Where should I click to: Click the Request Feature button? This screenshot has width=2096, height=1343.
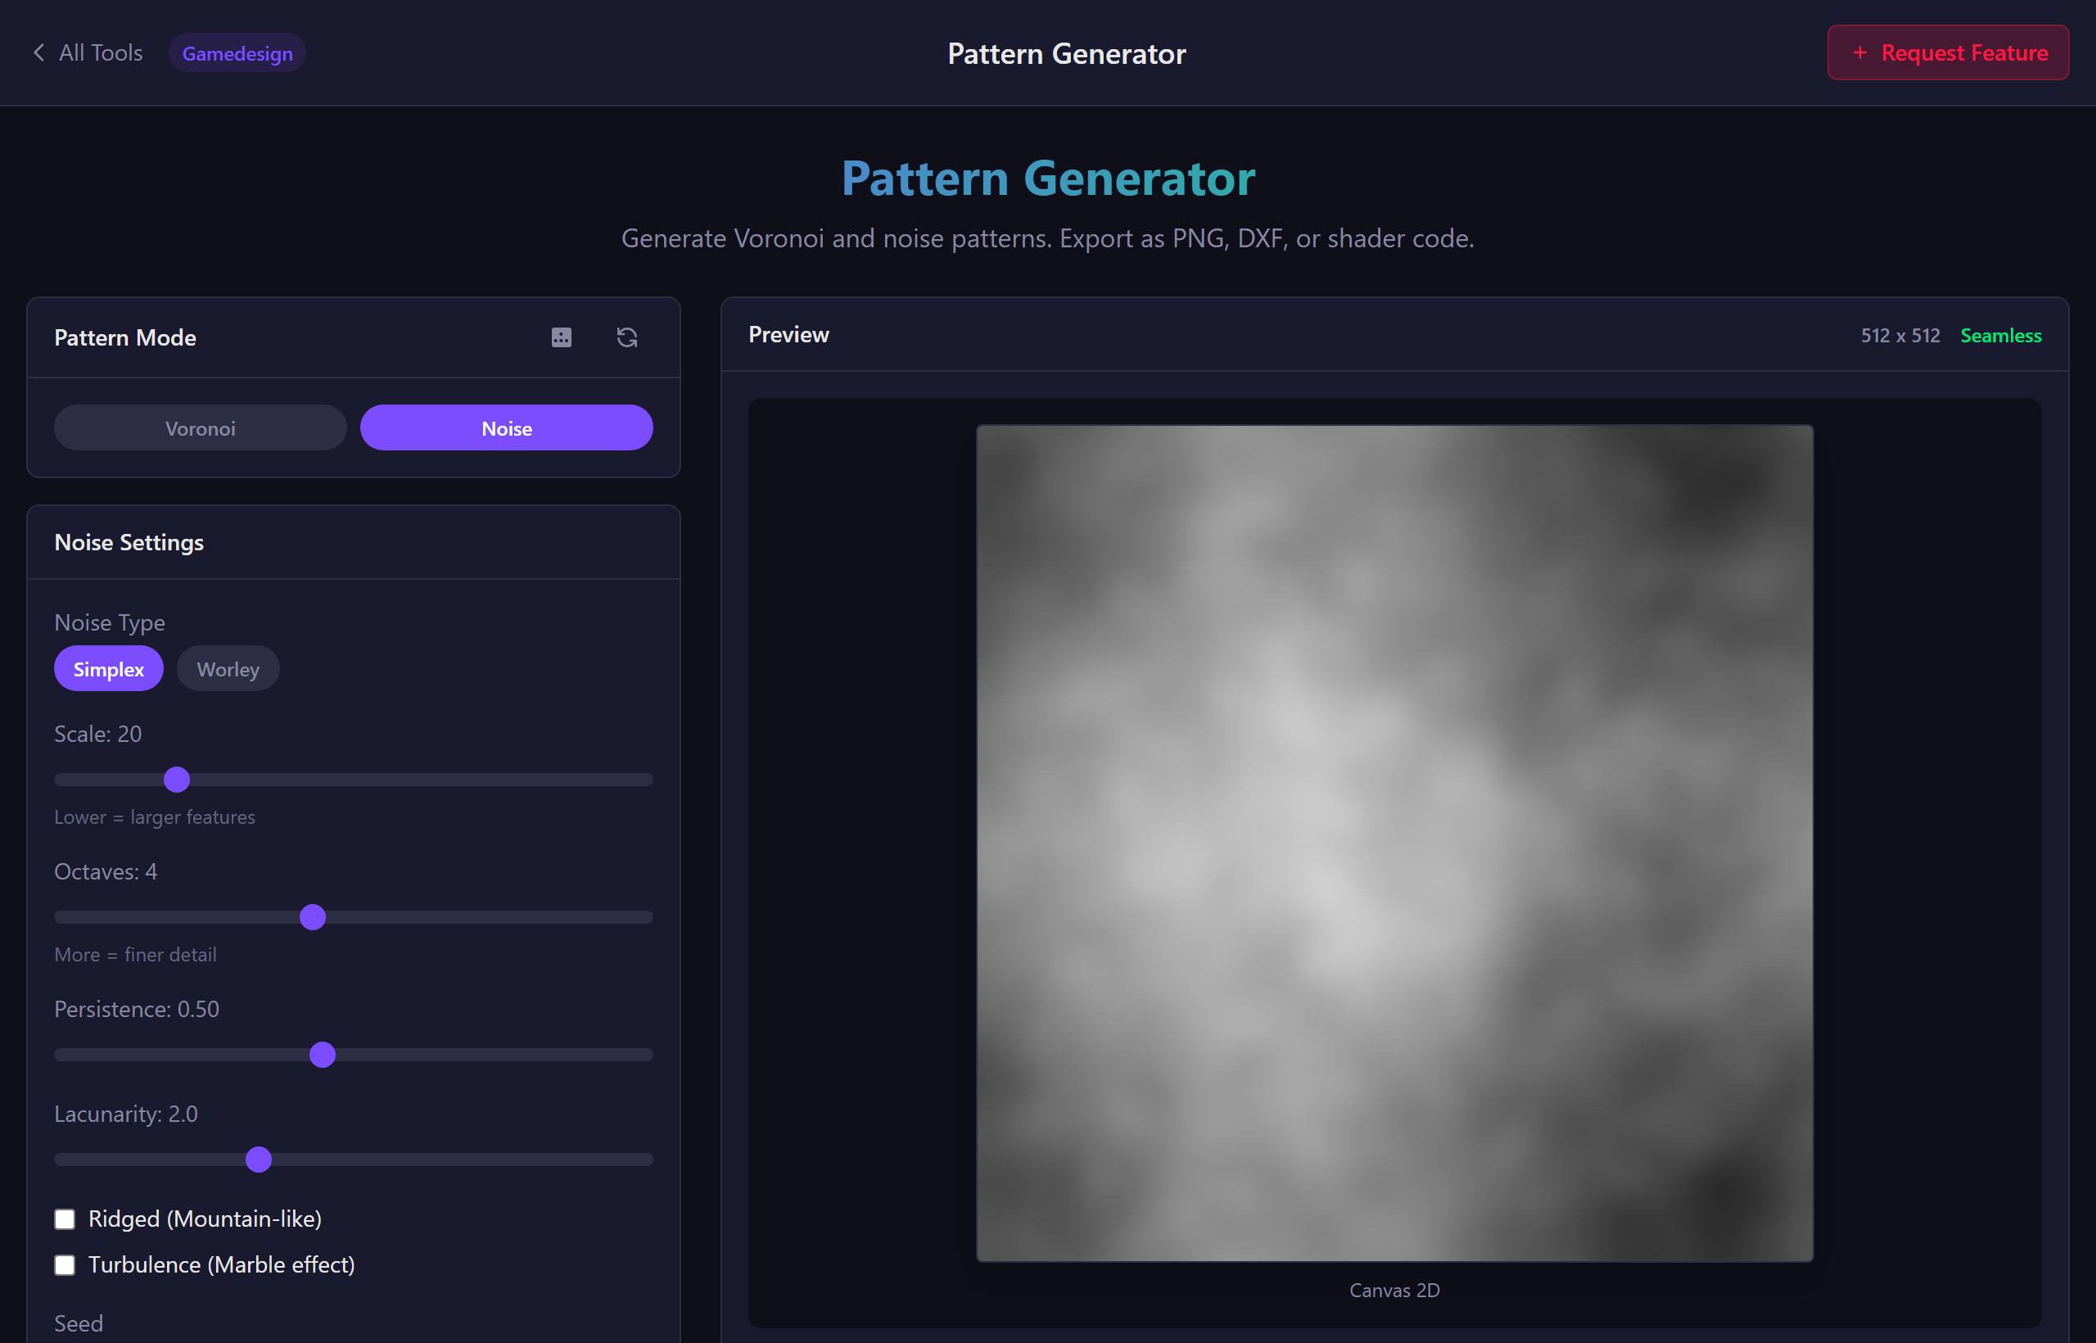[x=1947, y=52]
